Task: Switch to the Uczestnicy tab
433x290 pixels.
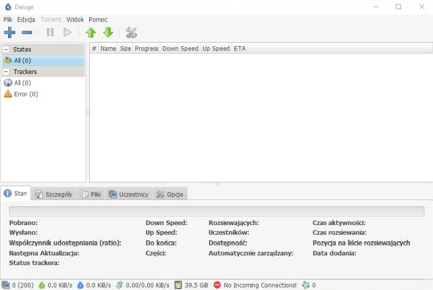Action: point(128,194)
